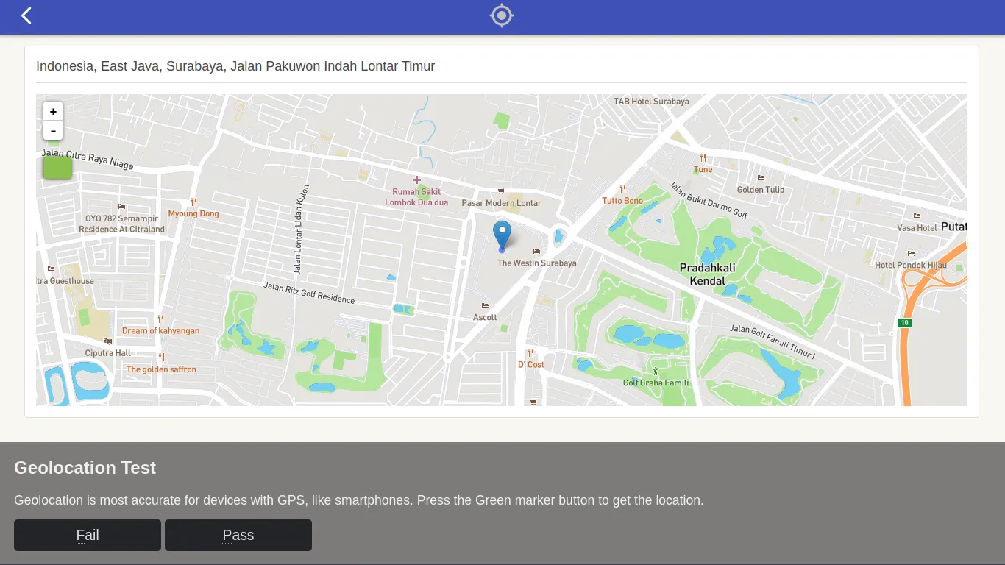Select the restaurant icon for Myoung Dong
The width and height of the screenshot is (1005, 565).
click(x=193, y=202)
